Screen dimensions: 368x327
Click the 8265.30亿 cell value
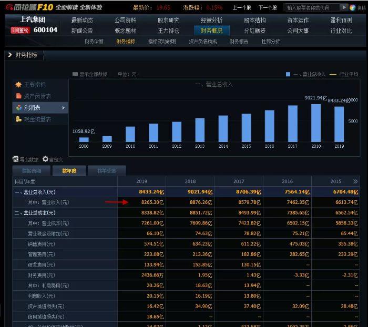point(152,202)
